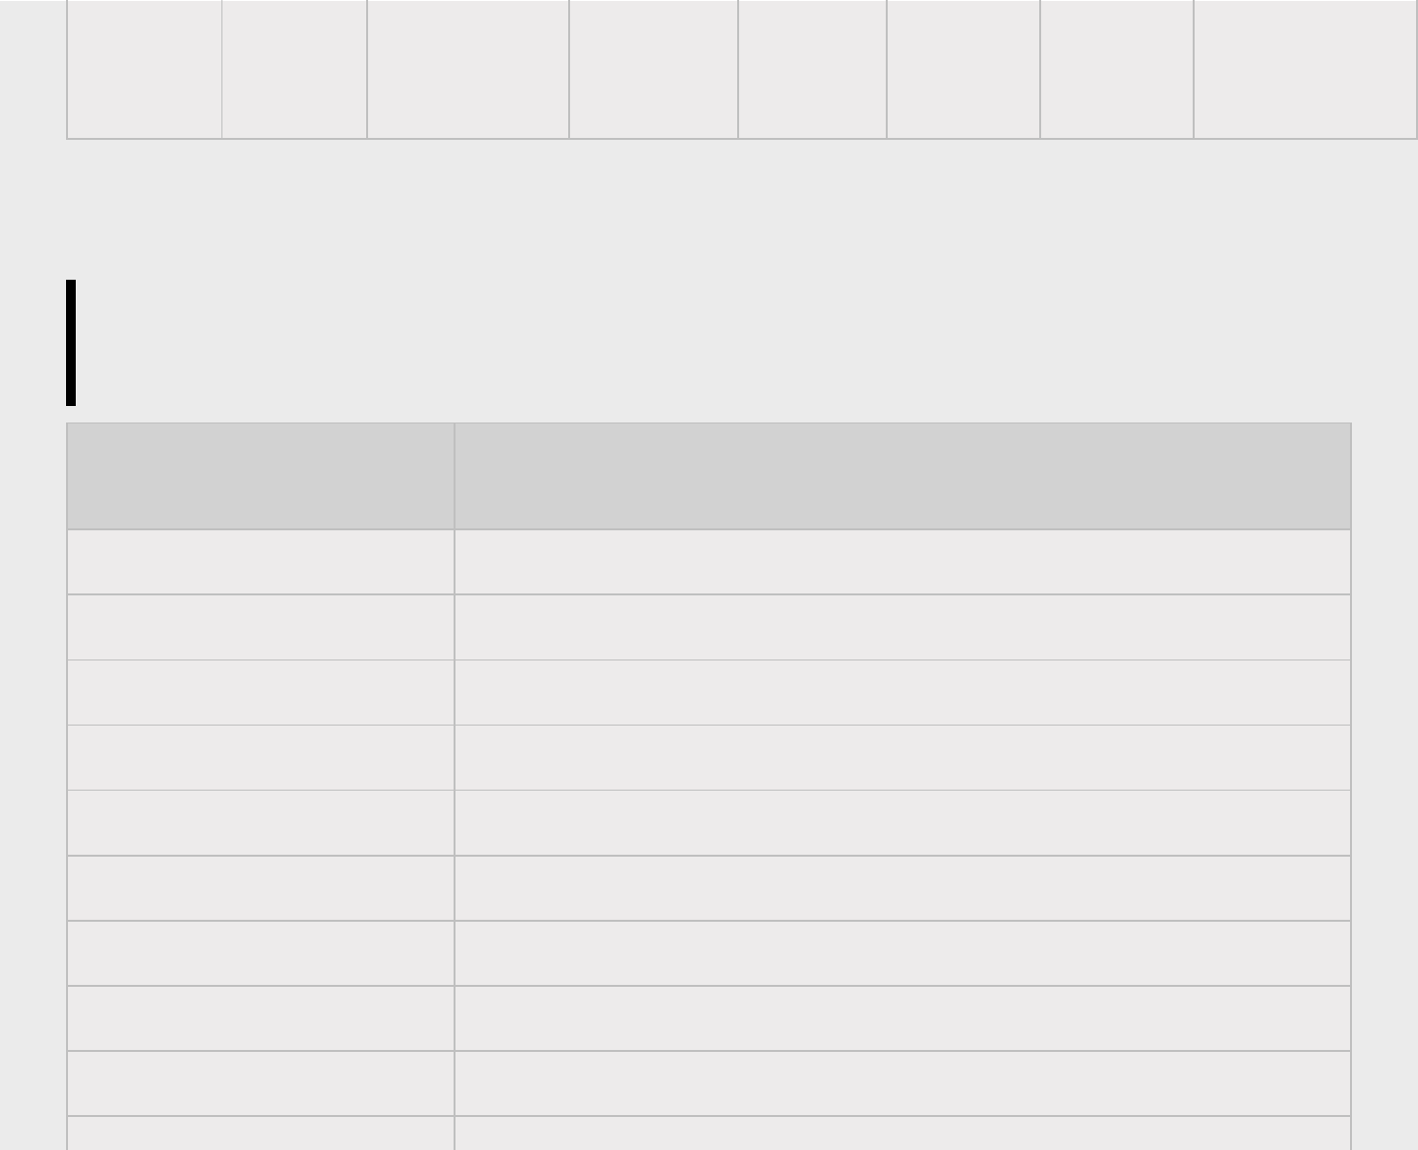Click the seventh cell of the upper table

1117,69
